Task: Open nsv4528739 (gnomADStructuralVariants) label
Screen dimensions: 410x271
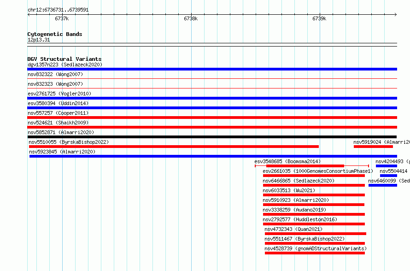Action: click(316, 248)
